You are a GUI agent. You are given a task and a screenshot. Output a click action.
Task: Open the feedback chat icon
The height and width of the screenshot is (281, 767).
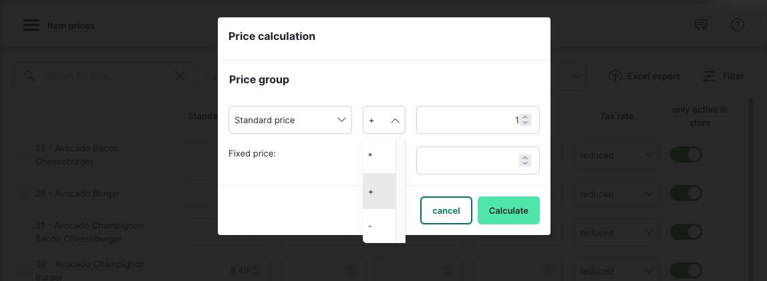[701, 25]
